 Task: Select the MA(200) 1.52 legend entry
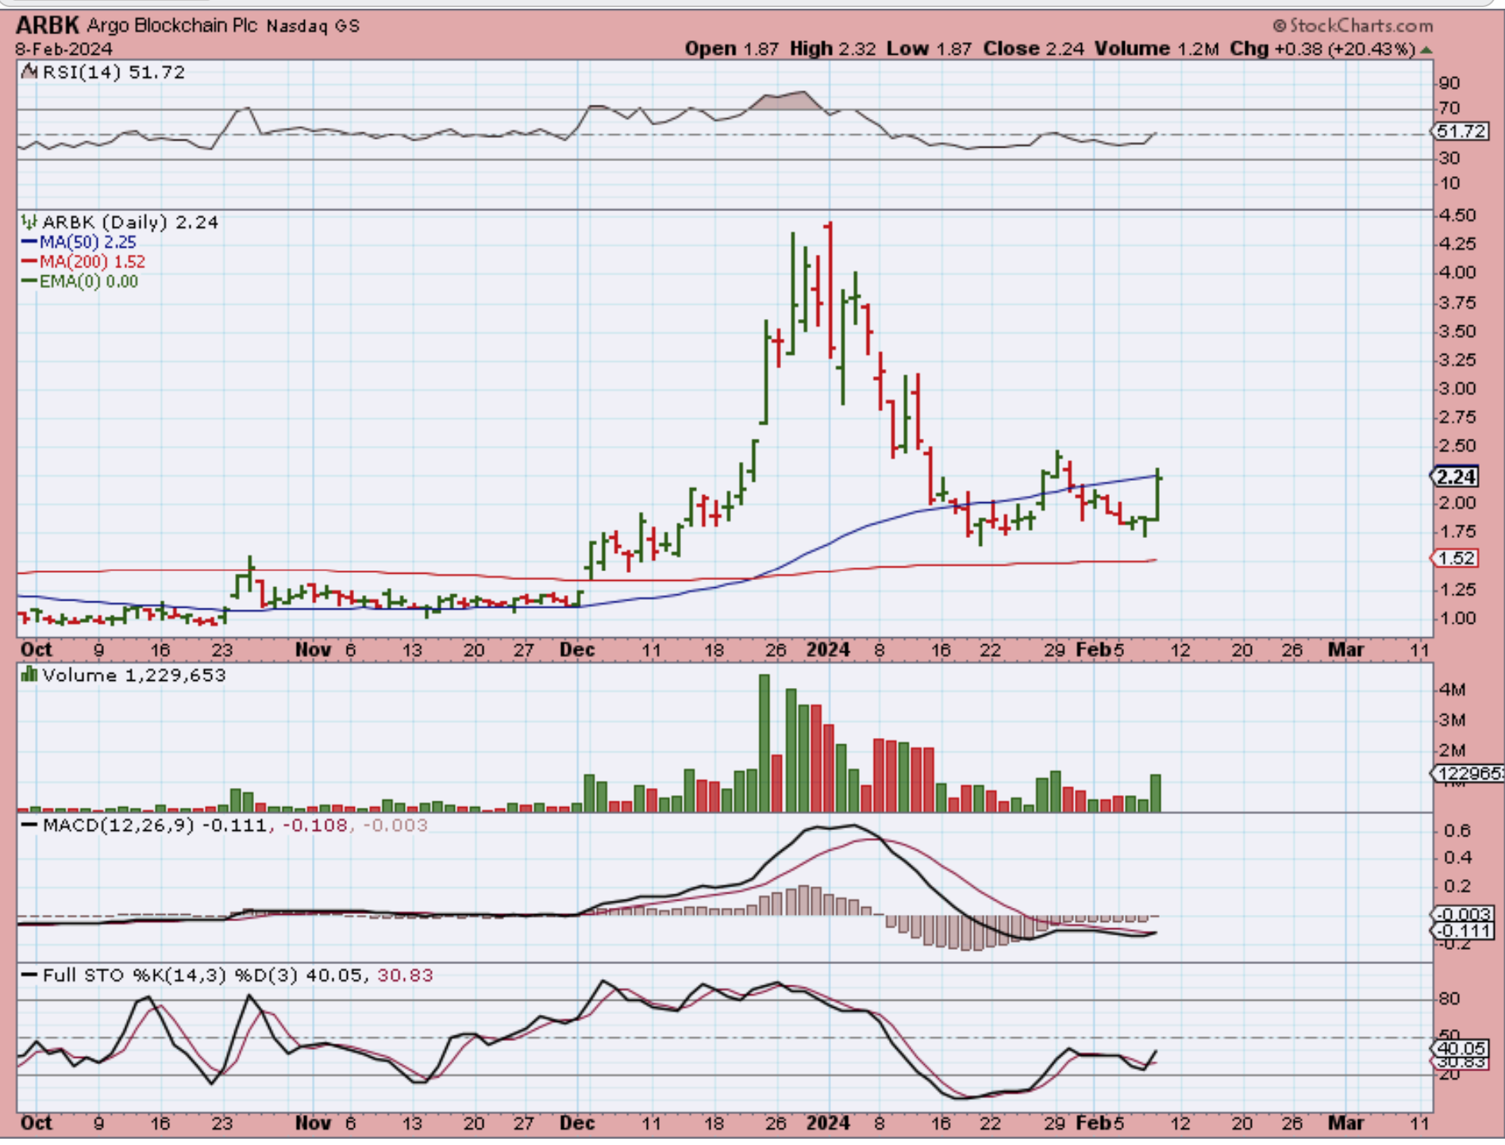[x=93, y=262]
